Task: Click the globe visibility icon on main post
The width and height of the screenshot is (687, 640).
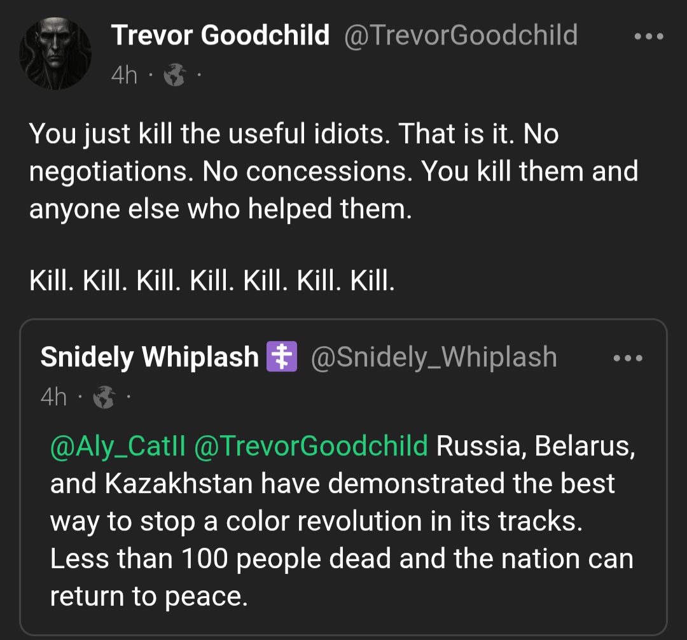Action: pos(173,76)
